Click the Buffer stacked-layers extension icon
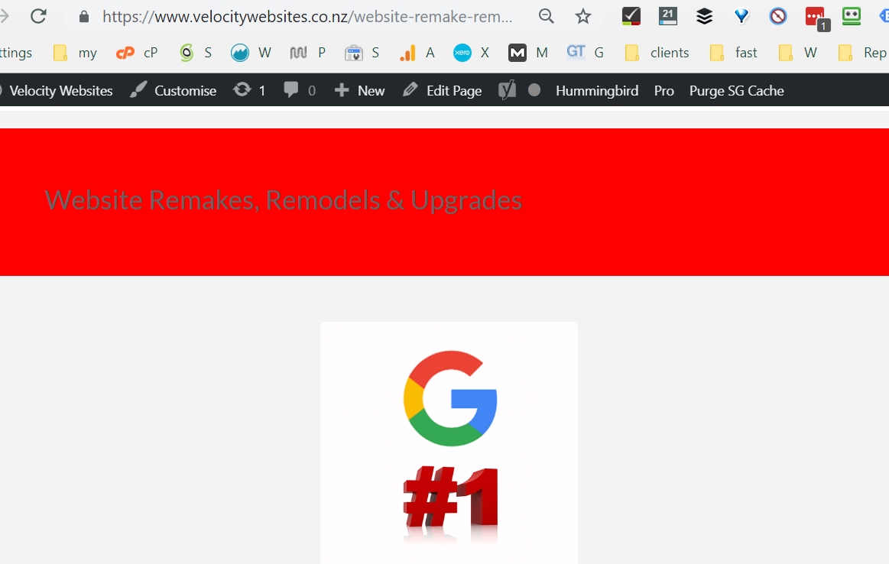889x564 pixels. (x=704, y=16)
